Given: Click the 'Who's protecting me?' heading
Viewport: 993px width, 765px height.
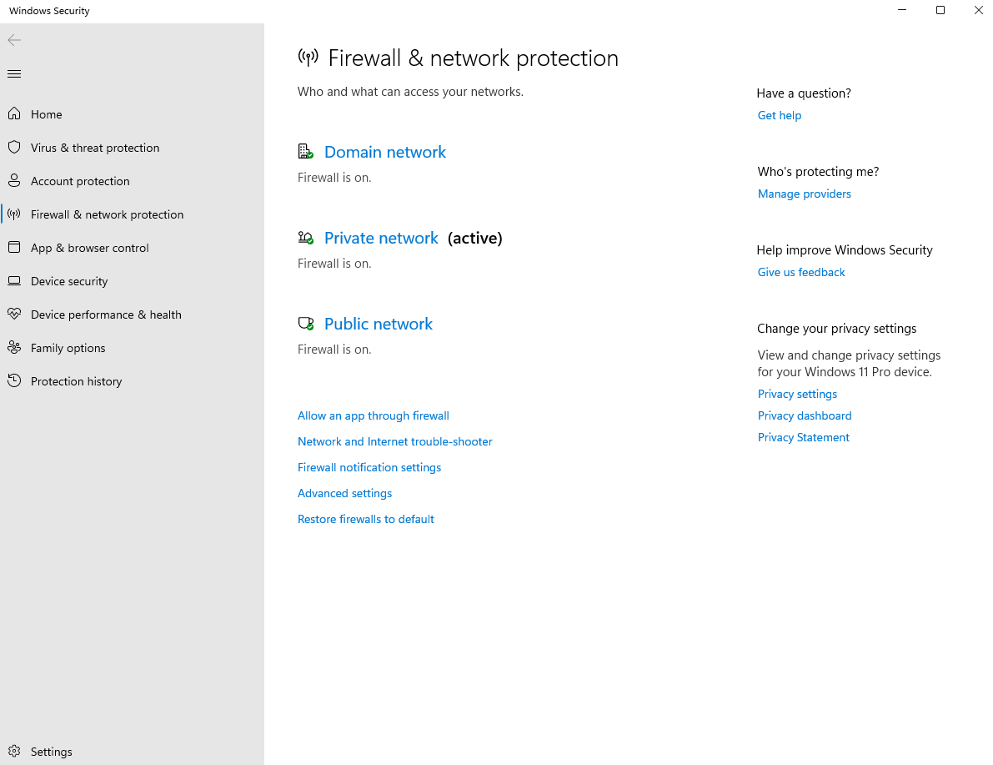Looking at the screenshot, I should [818, 172].
